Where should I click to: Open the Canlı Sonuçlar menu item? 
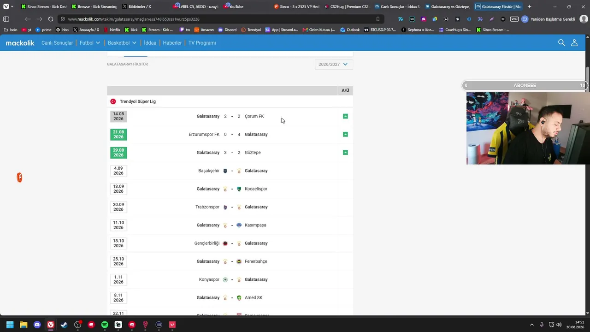coord(57,43)
